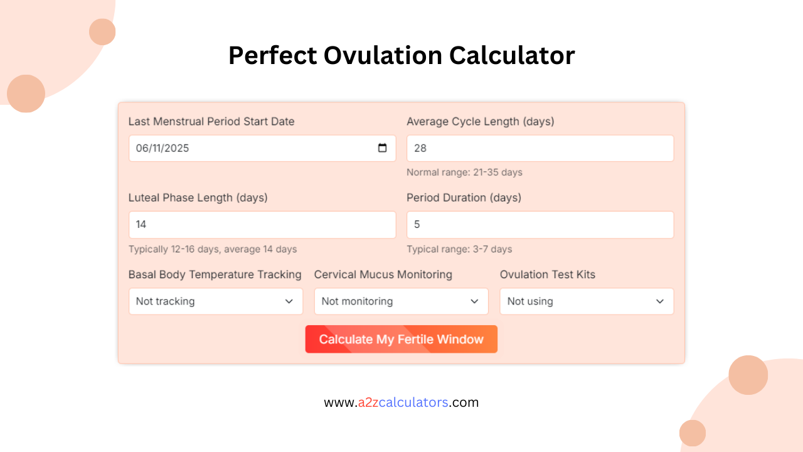The image size is (803, 452).
Task: Open the calendar picker in the date field
Action: pyautogui.click(x=382, y=148)
